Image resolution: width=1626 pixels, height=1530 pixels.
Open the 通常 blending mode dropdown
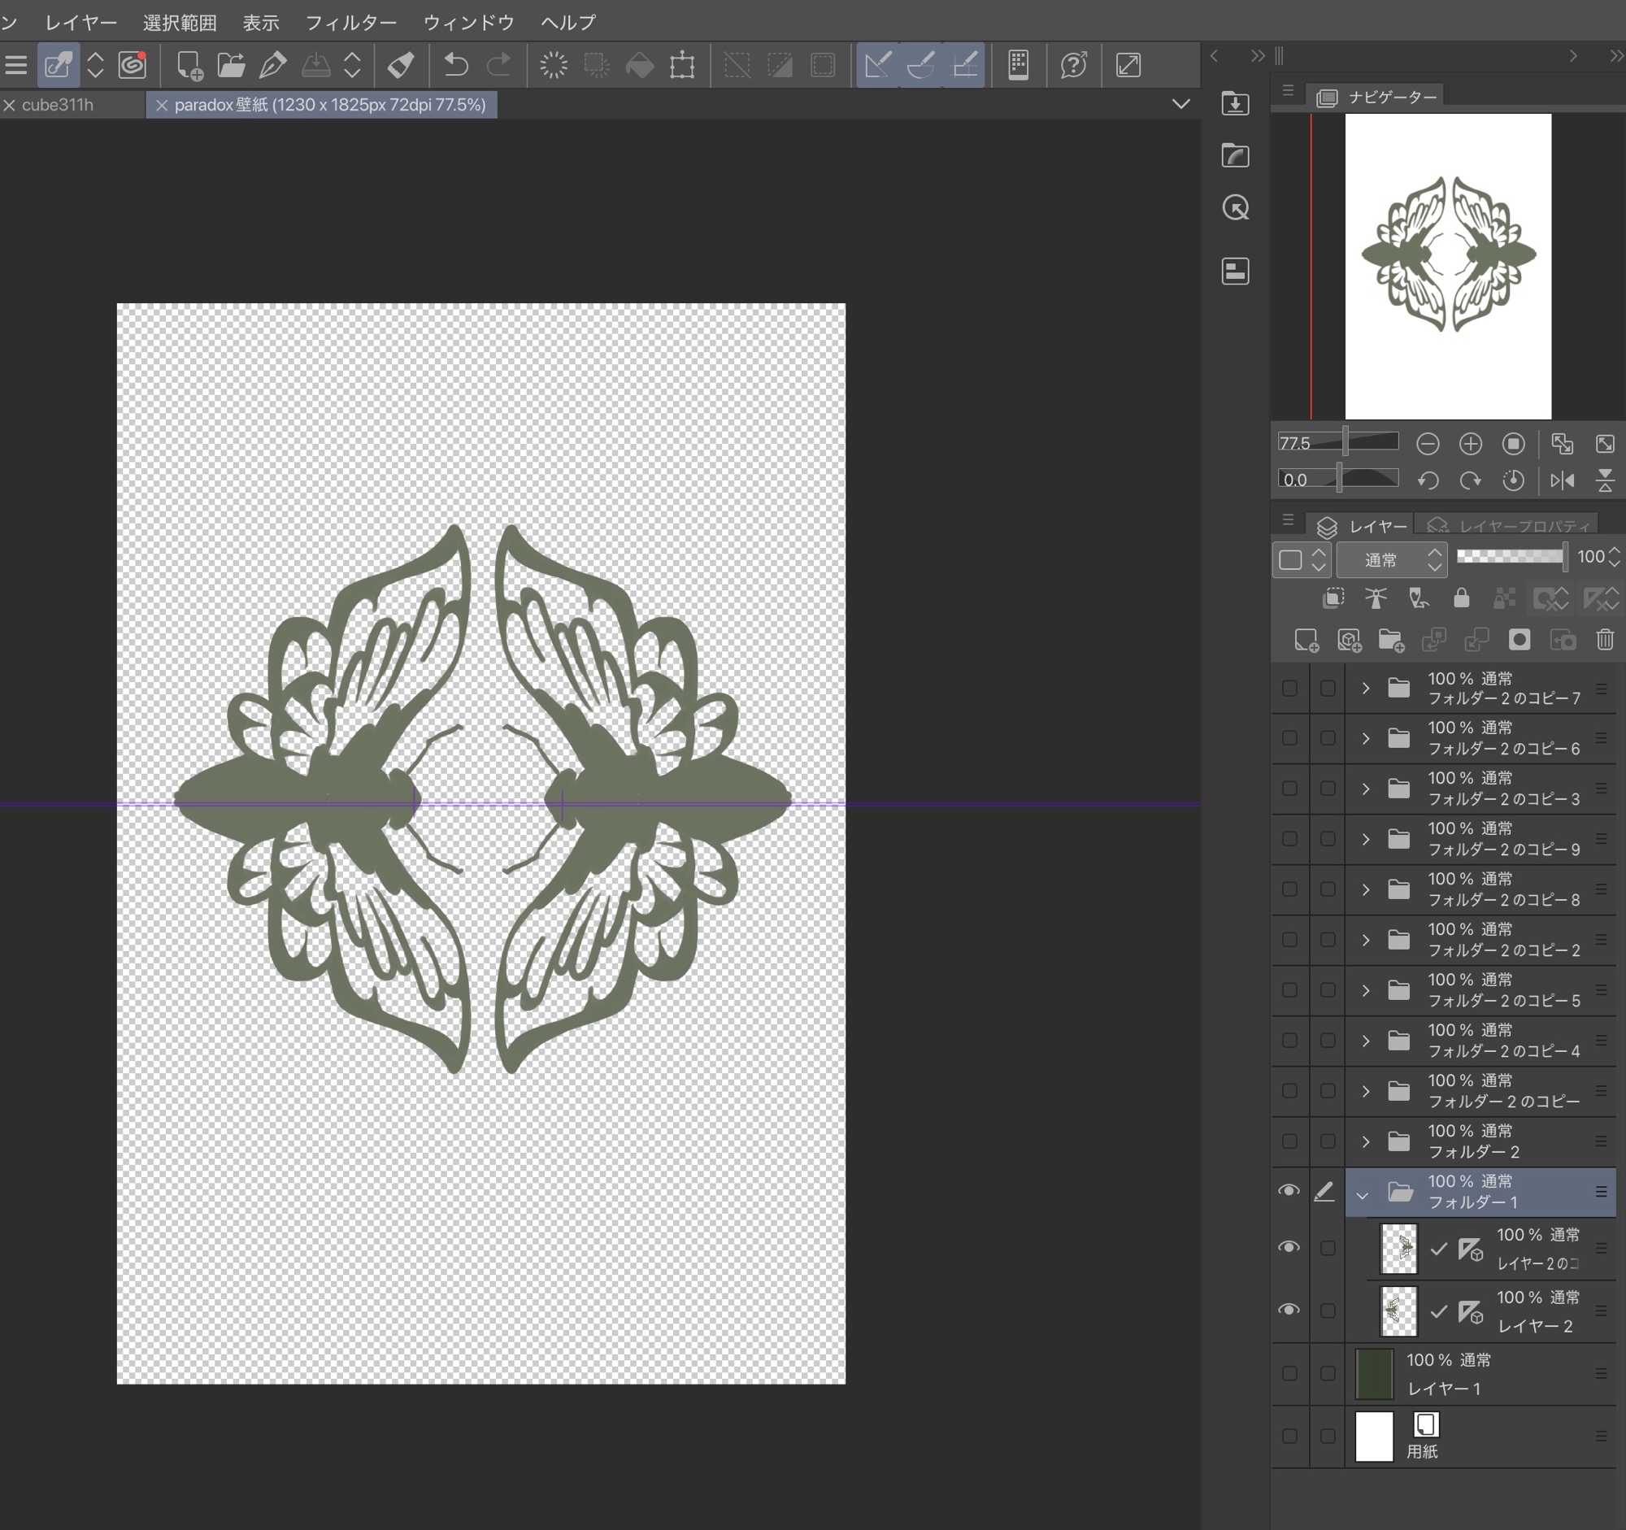[x=1391, y=559]
